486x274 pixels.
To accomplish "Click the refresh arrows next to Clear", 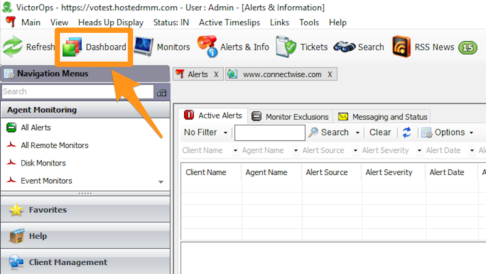I will pyautogui.click(x=406, y=132).
